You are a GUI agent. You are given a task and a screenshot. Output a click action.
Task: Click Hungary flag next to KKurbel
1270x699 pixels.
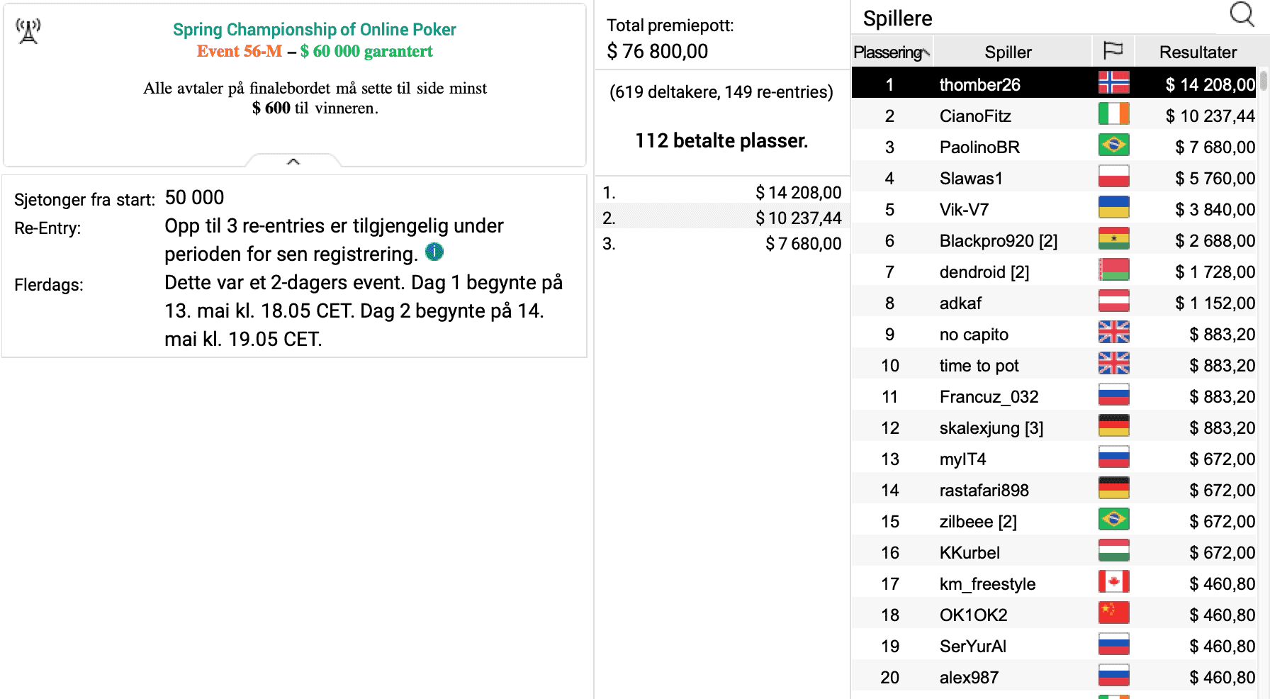(x=1113, y=551)
